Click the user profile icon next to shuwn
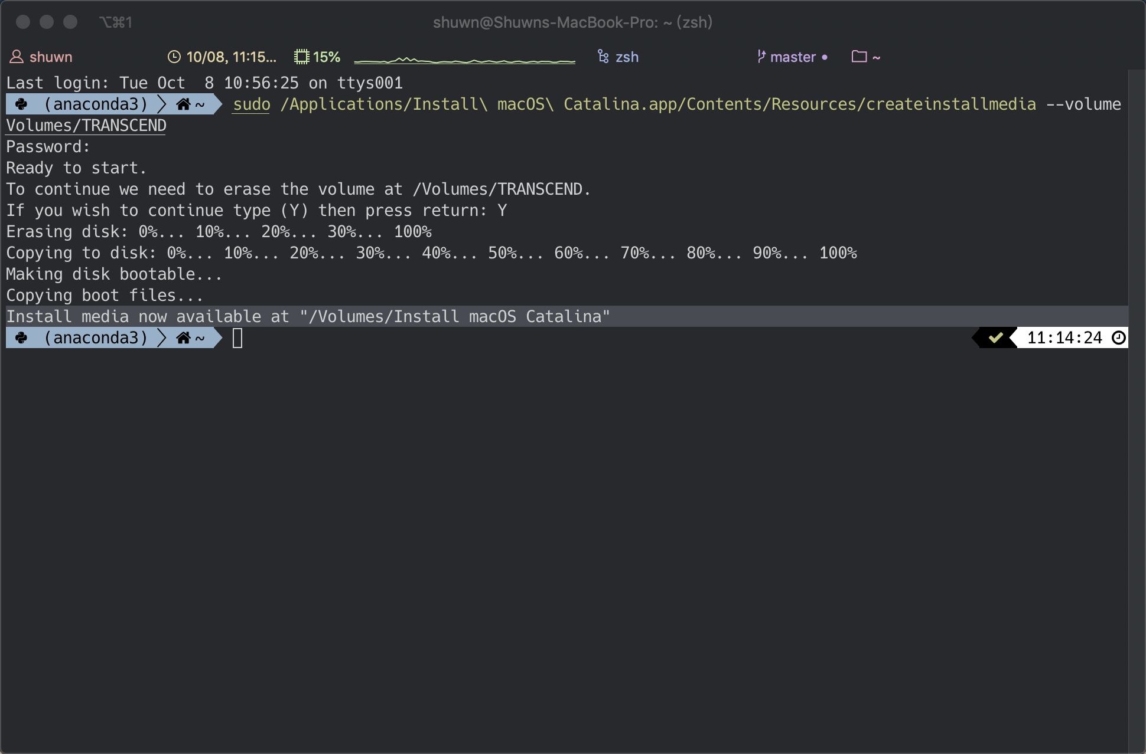 click(17, 57)
